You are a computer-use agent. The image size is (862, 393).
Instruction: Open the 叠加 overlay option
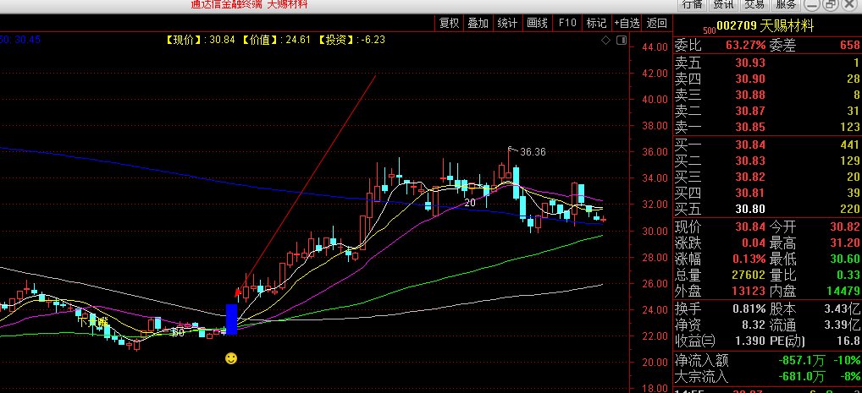(x=478, y=24)
